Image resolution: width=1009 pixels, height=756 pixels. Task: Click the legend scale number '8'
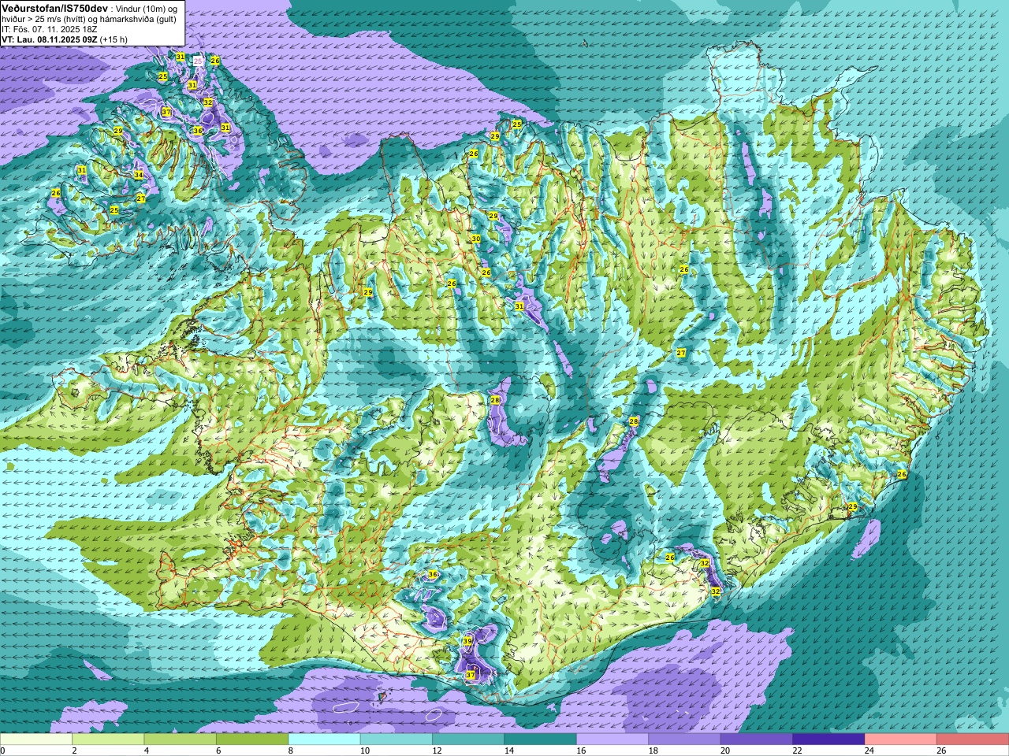coord(290,750)
